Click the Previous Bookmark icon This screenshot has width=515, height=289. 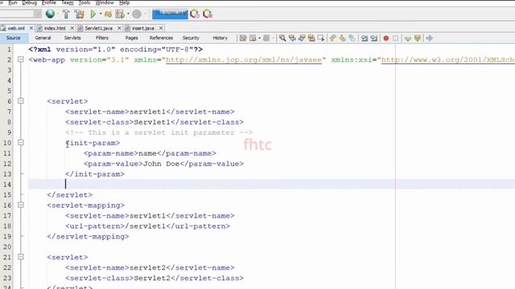click(x=332, y=39)
